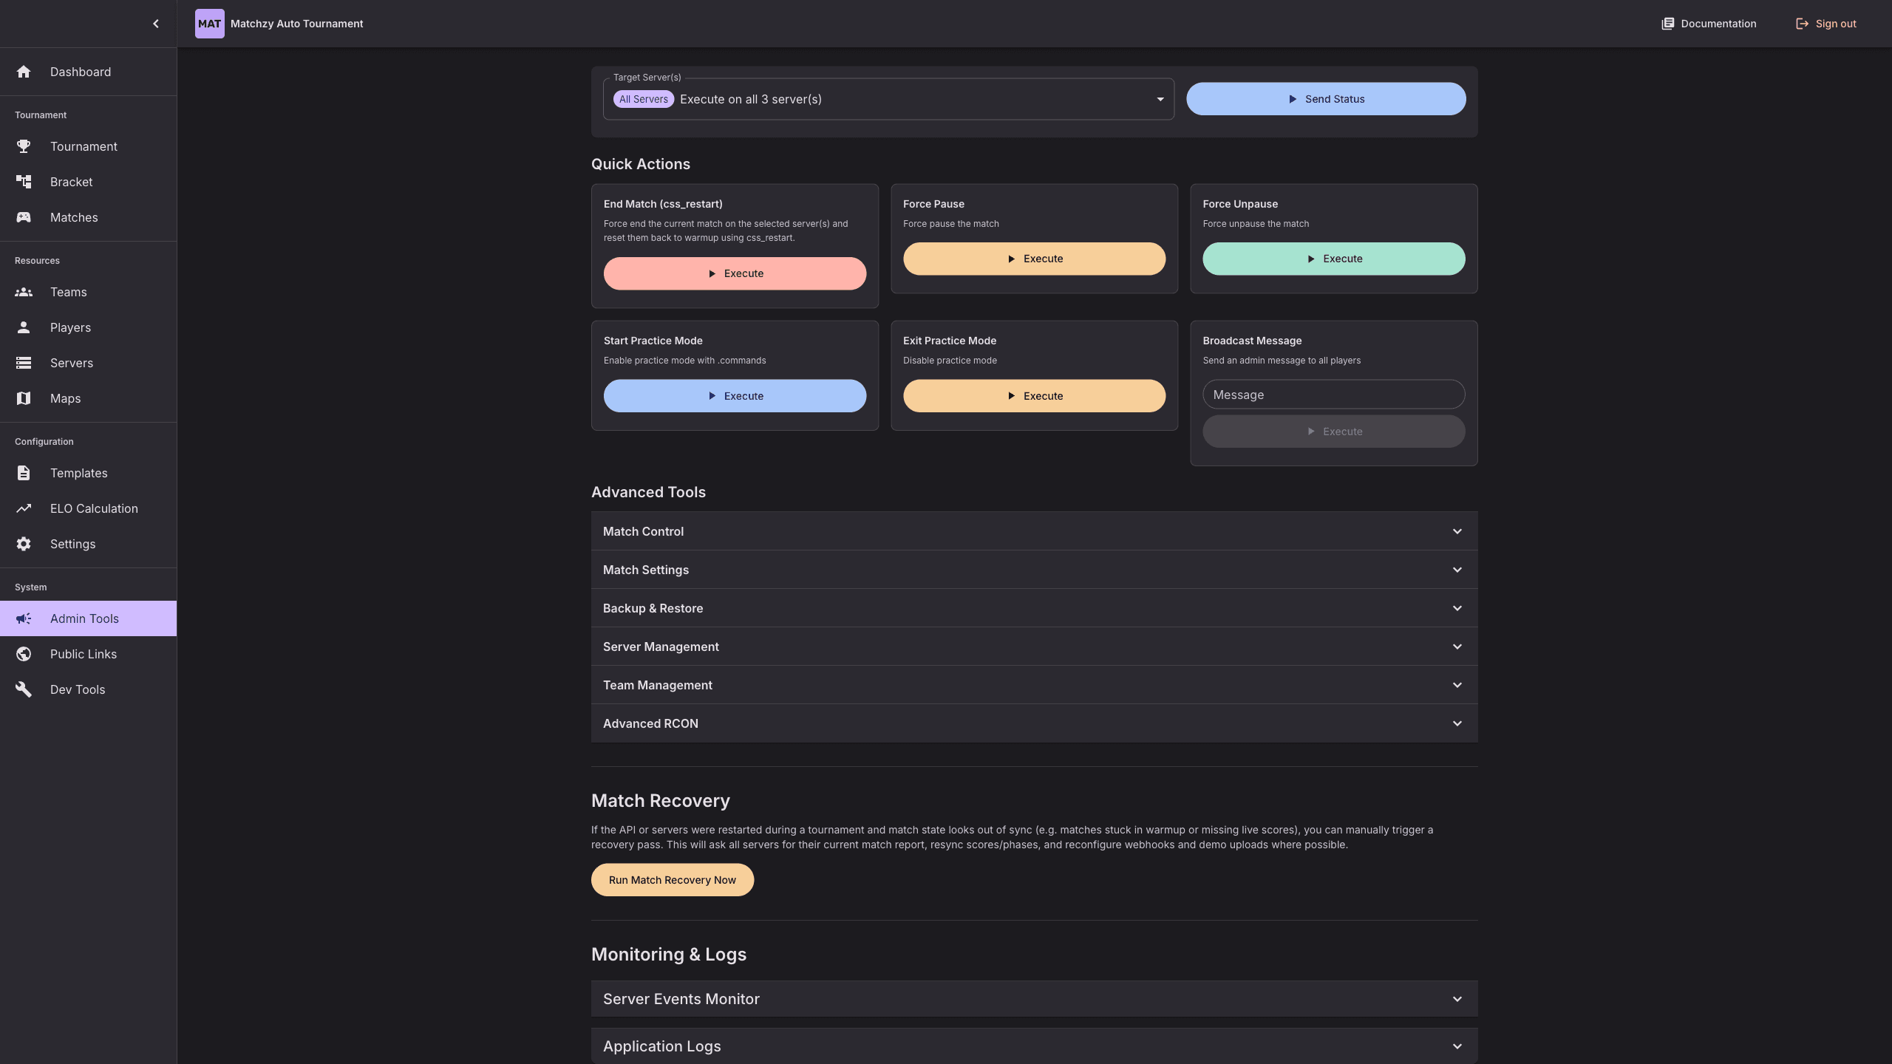Collapse the sidebar with the chevron arrow
Viewport: 1892px width, 1064px height.
(155, 23)
